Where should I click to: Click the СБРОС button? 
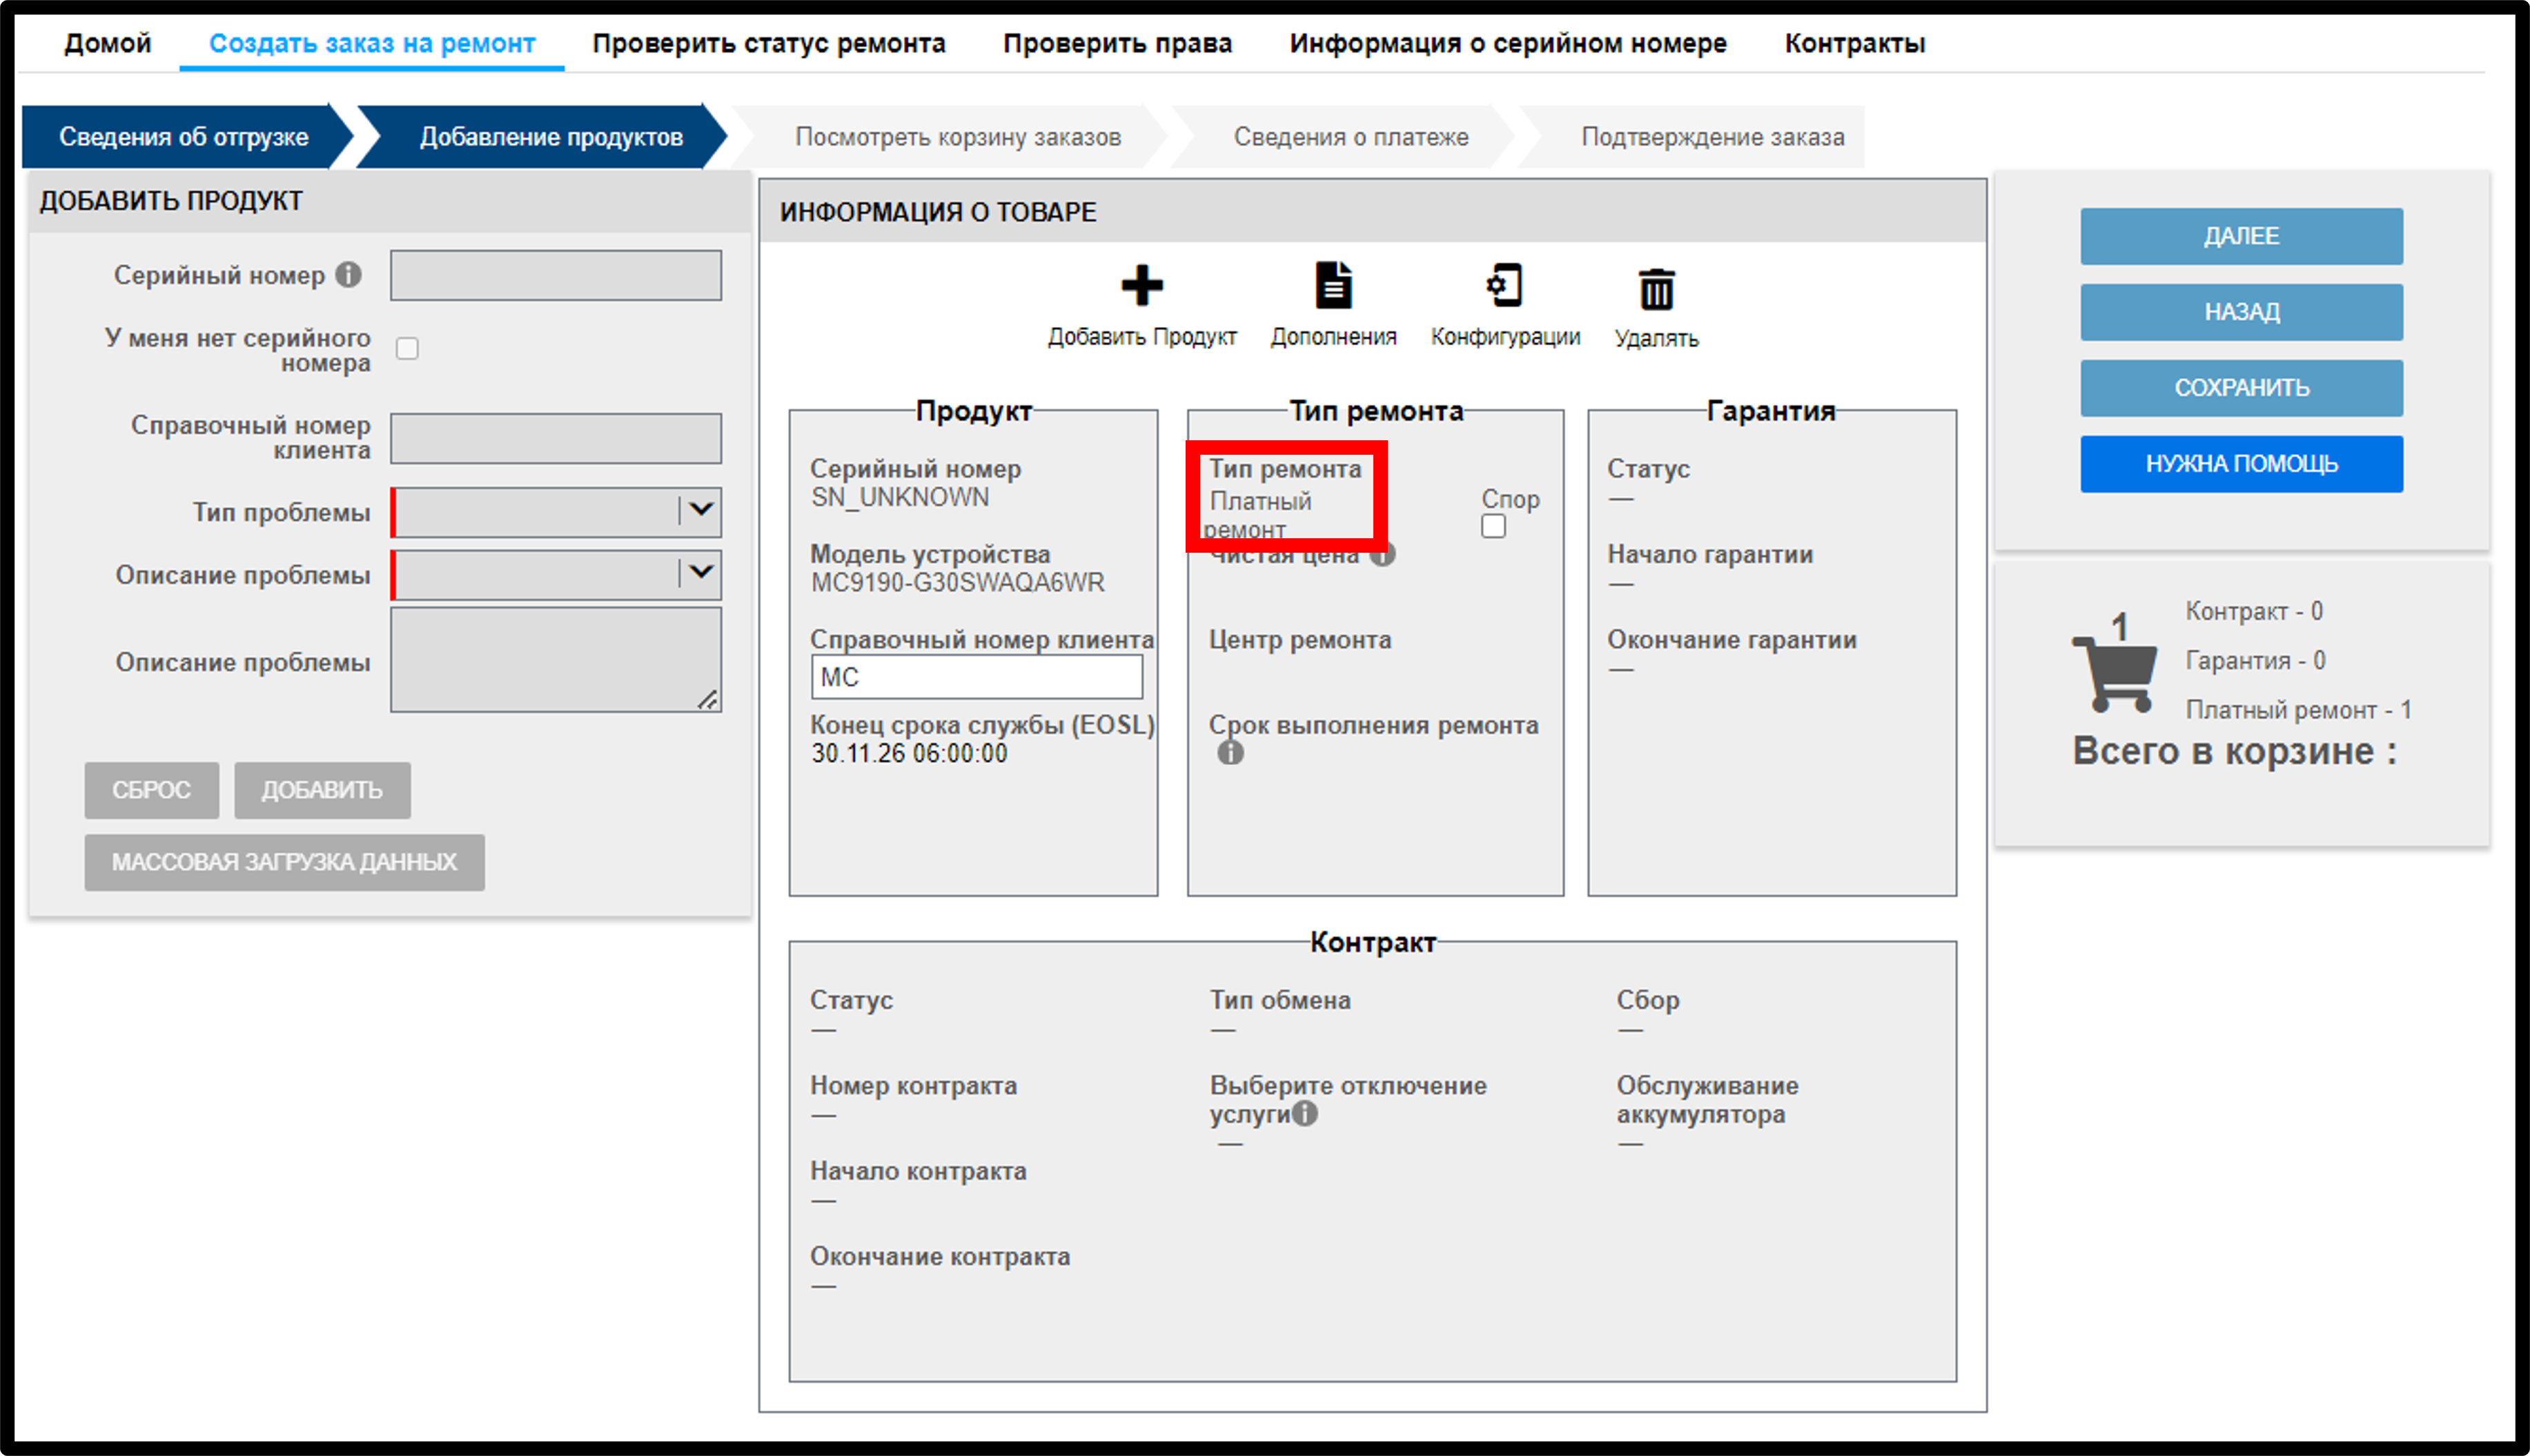151,790
